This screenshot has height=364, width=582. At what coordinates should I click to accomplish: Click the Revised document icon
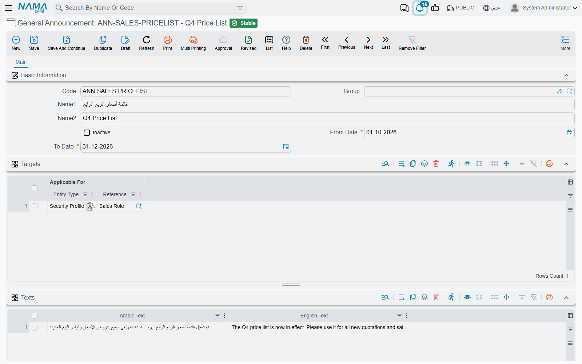coord(248,40)
